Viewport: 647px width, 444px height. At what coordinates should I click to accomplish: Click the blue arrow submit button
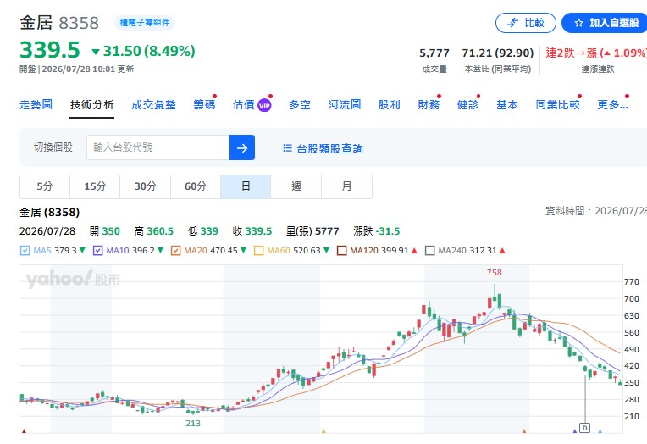click(x=242, y=147)
